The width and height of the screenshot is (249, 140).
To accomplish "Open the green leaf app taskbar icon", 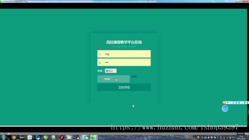I will tap(46, 138).
